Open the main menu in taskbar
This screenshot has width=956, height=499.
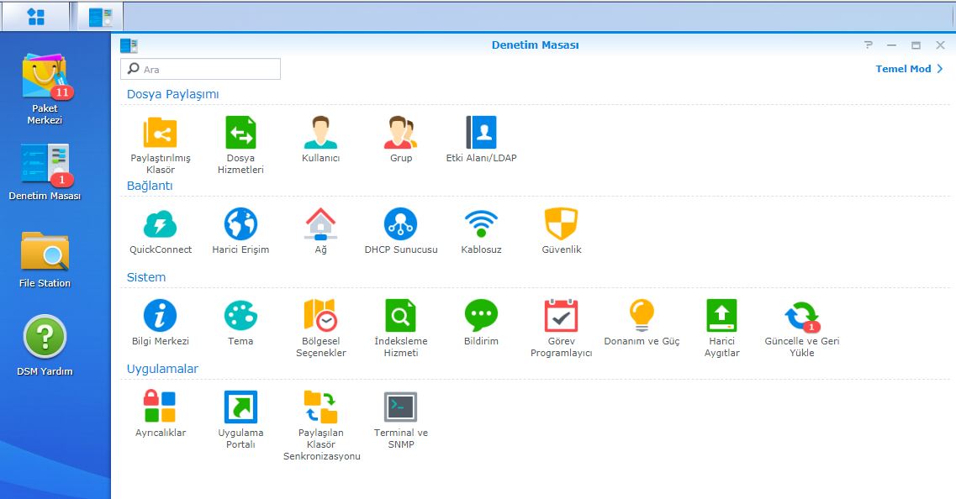point(35,15)
